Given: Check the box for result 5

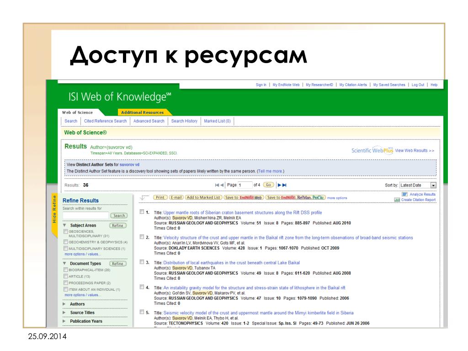Looking at the screenshot, I should coord(142,312).
